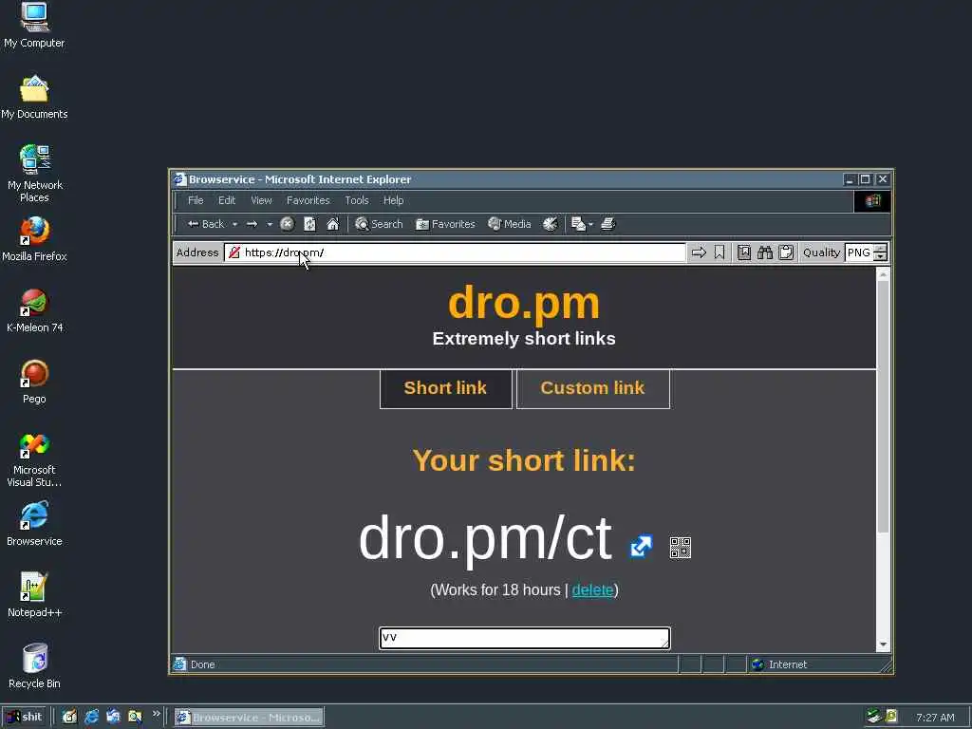The image size is (972, 729).
Task: Open the My Computer desktop icon
Action: coord(34,26)
